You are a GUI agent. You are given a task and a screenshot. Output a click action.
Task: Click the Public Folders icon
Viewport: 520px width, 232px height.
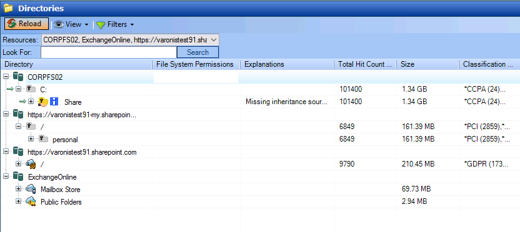tap(31, 201)
